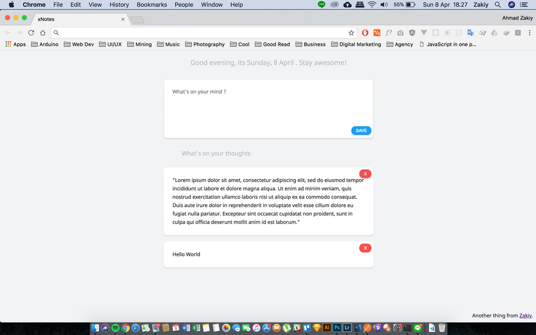Open the Web Dev bookmarks folder

(79, 44)
